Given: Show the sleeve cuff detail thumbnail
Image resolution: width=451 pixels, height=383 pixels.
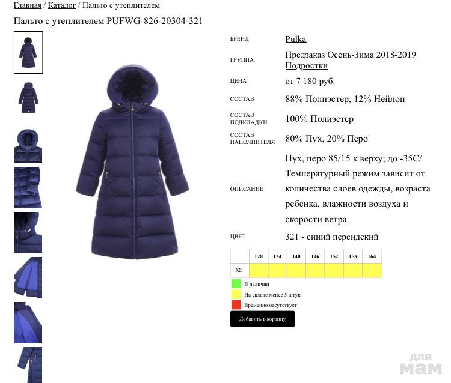Looking at the screenshot, I should pos(28,187).
